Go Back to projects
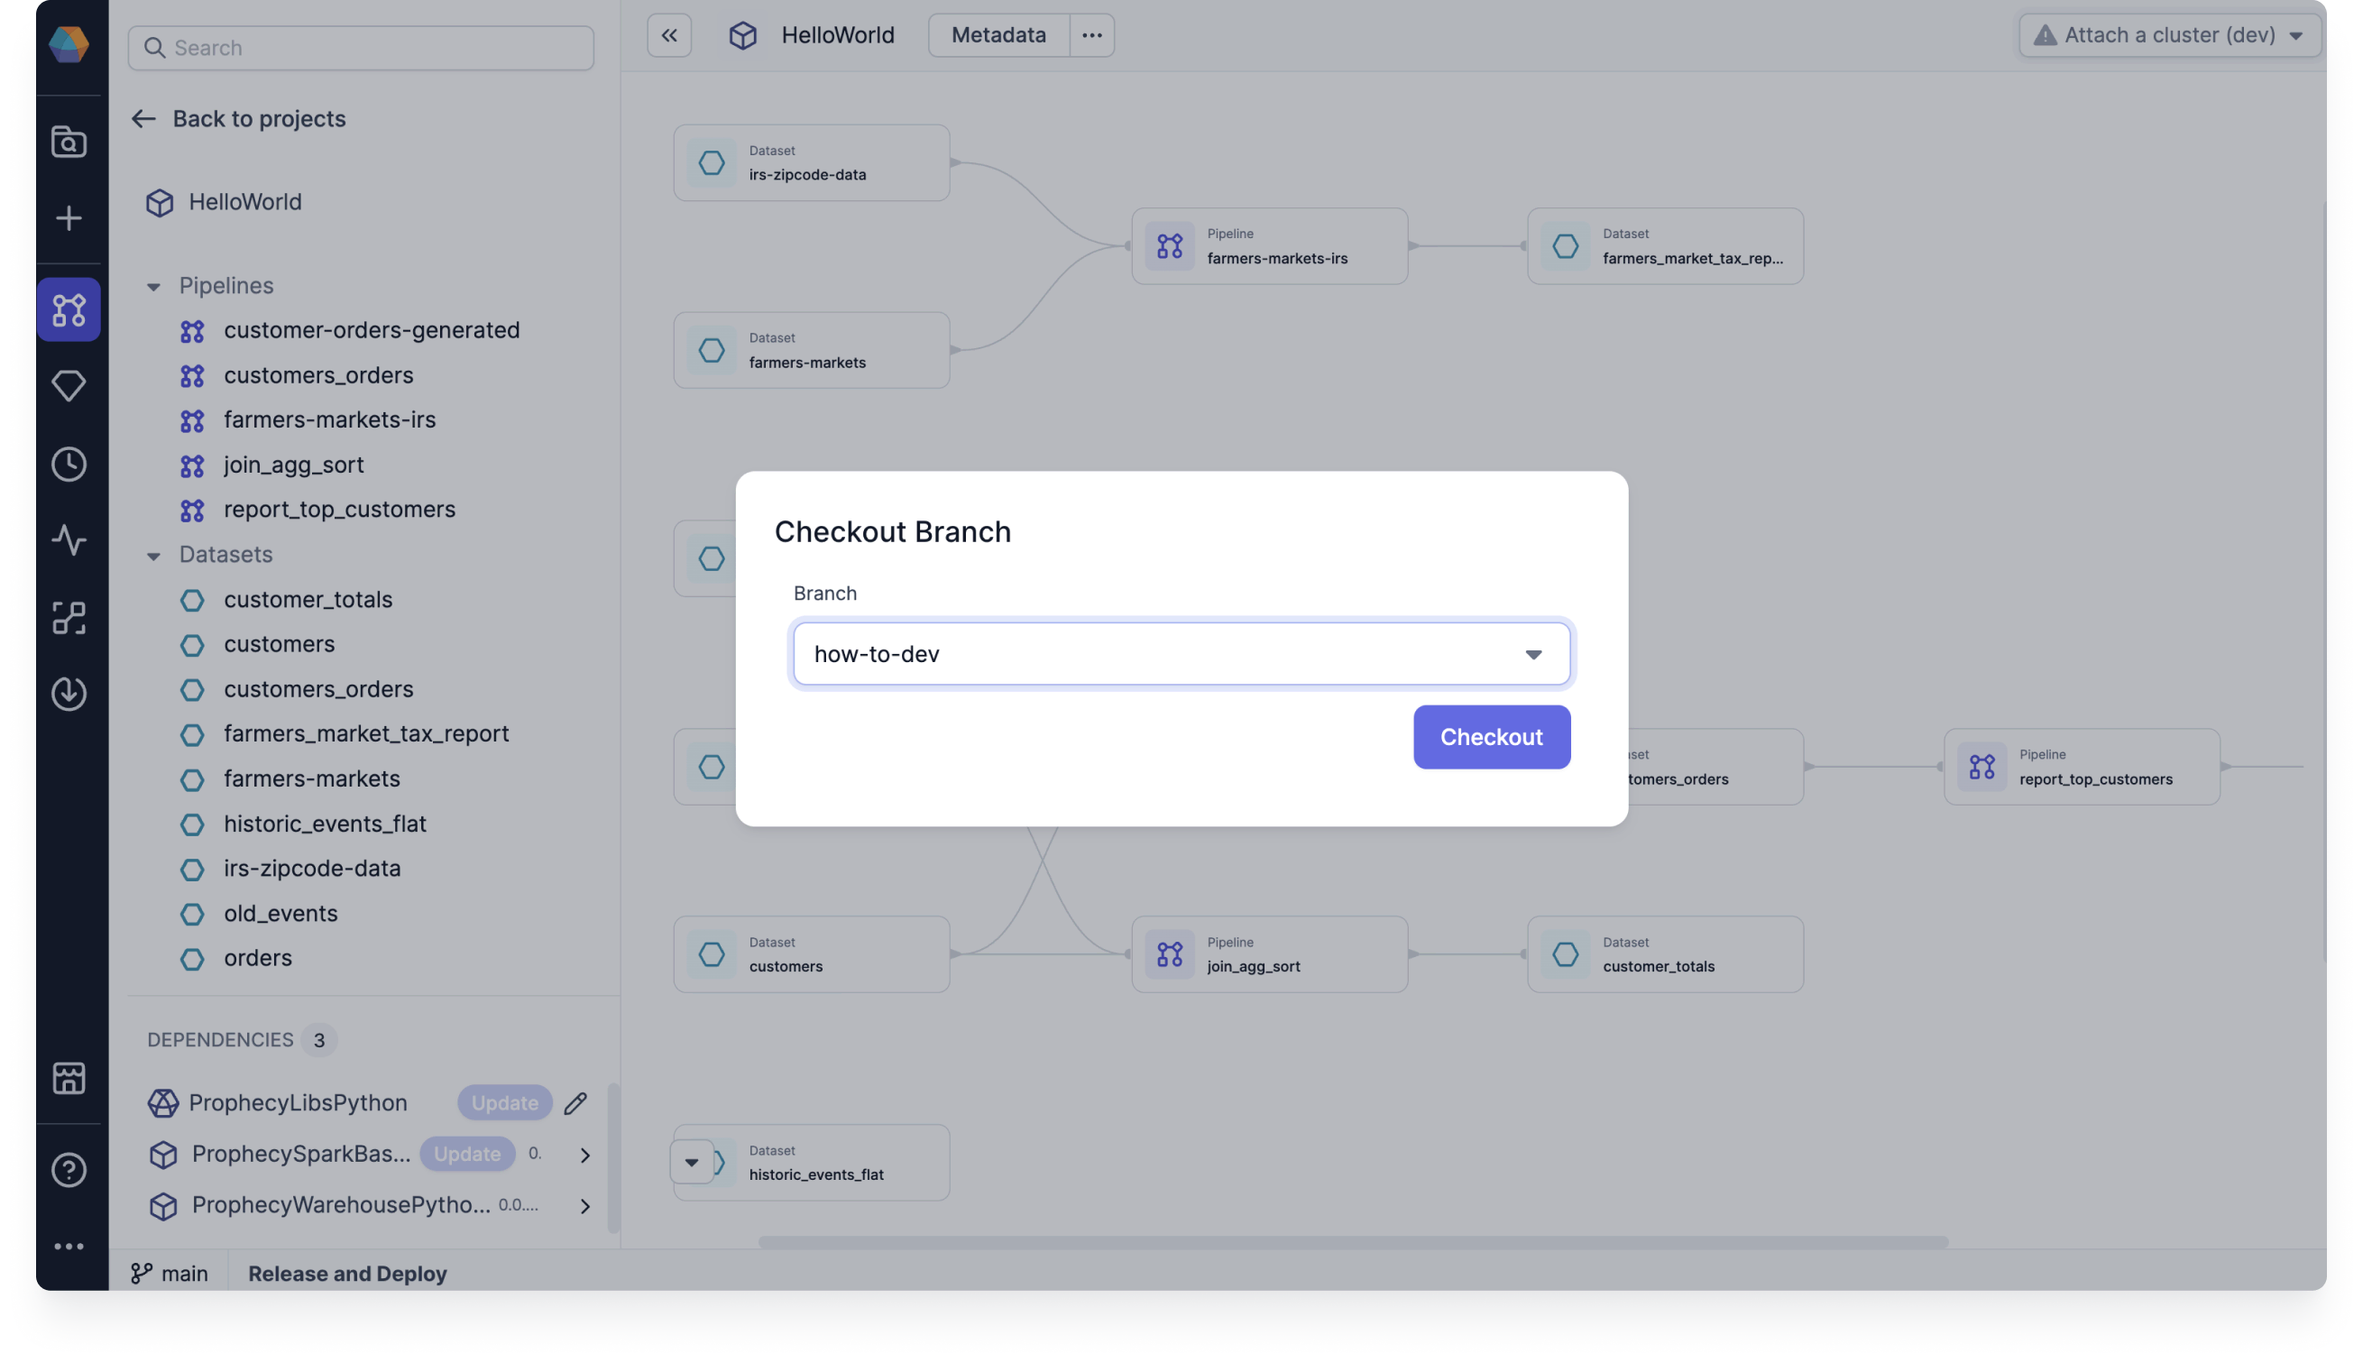The height and width of the screenshot is (1363, 2363). pyautogui.click(x=239, y=119)
